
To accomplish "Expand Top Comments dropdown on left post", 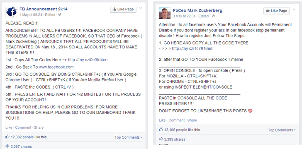I will coord(129,137).
